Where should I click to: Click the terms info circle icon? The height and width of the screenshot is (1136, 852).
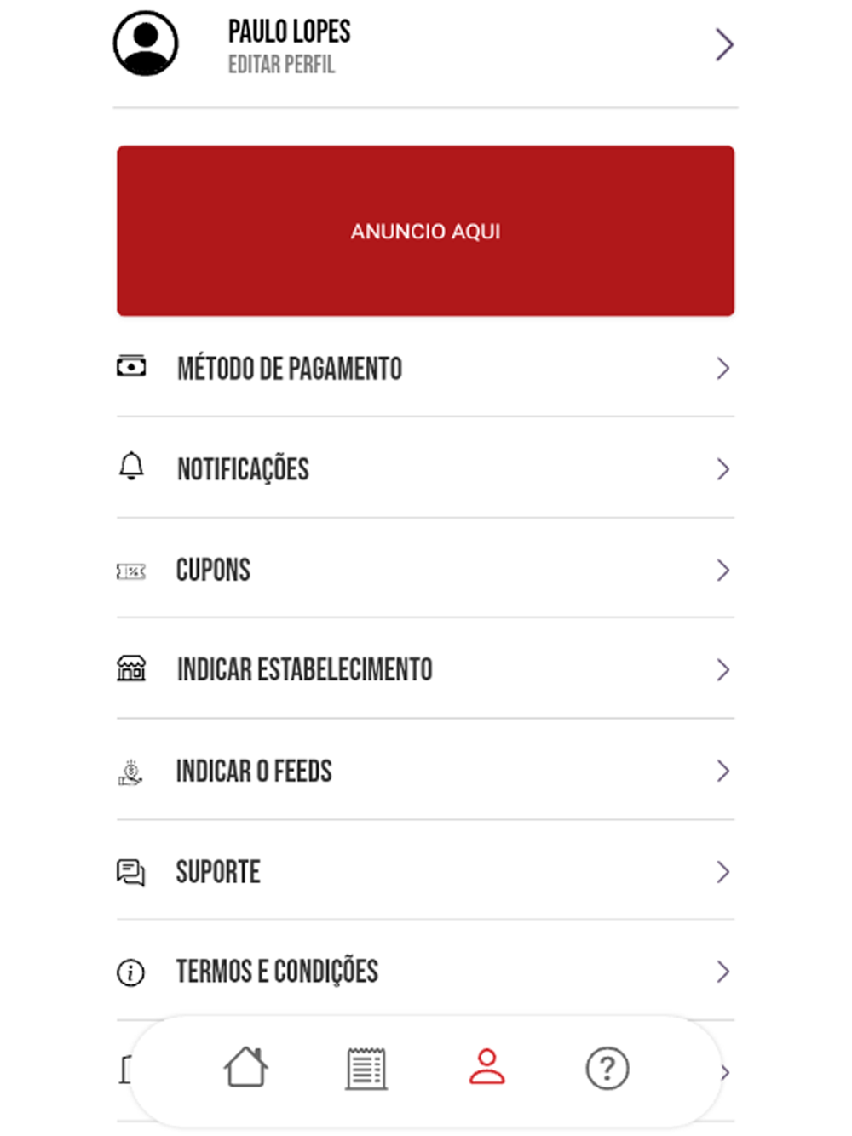[x=130, y=972]
